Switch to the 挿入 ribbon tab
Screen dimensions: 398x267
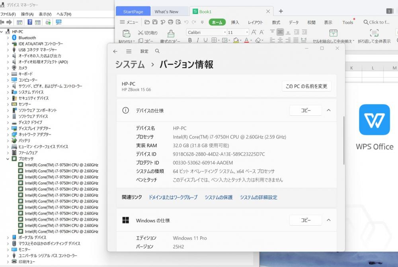click(235, 22)
